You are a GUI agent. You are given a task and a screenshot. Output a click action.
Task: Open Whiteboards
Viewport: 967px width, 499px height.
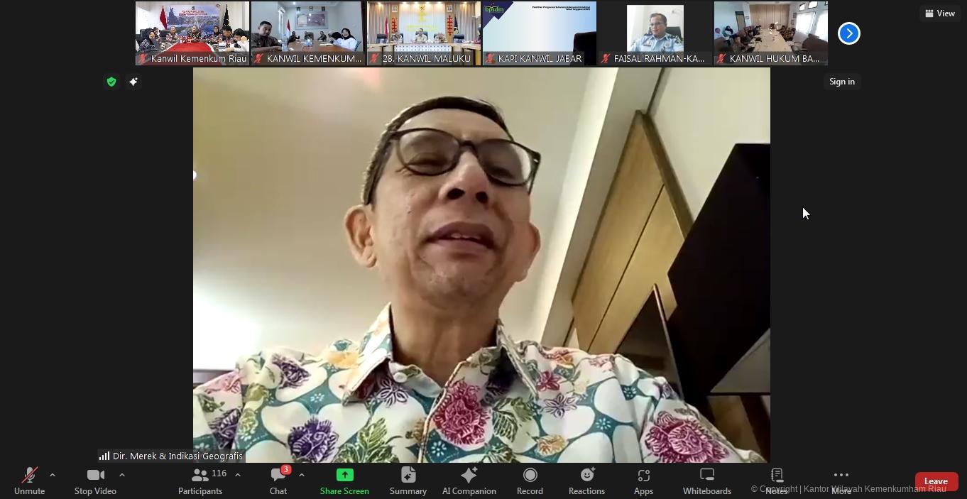point(706,481)
